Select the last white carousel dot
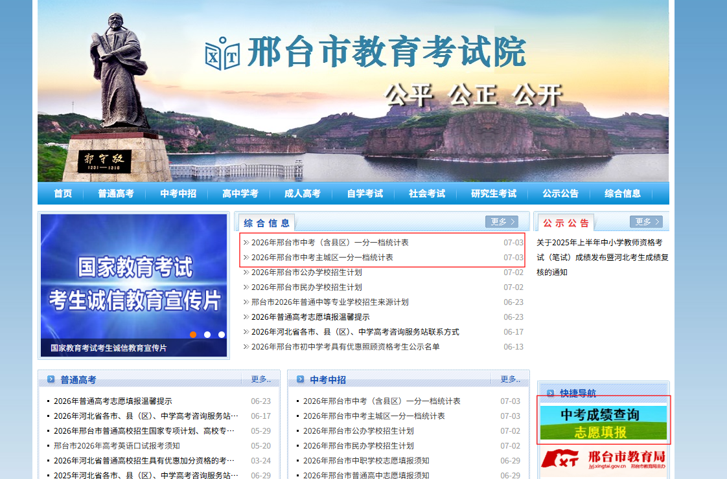This screenshot has width=727, height=479. click(222, 335)
